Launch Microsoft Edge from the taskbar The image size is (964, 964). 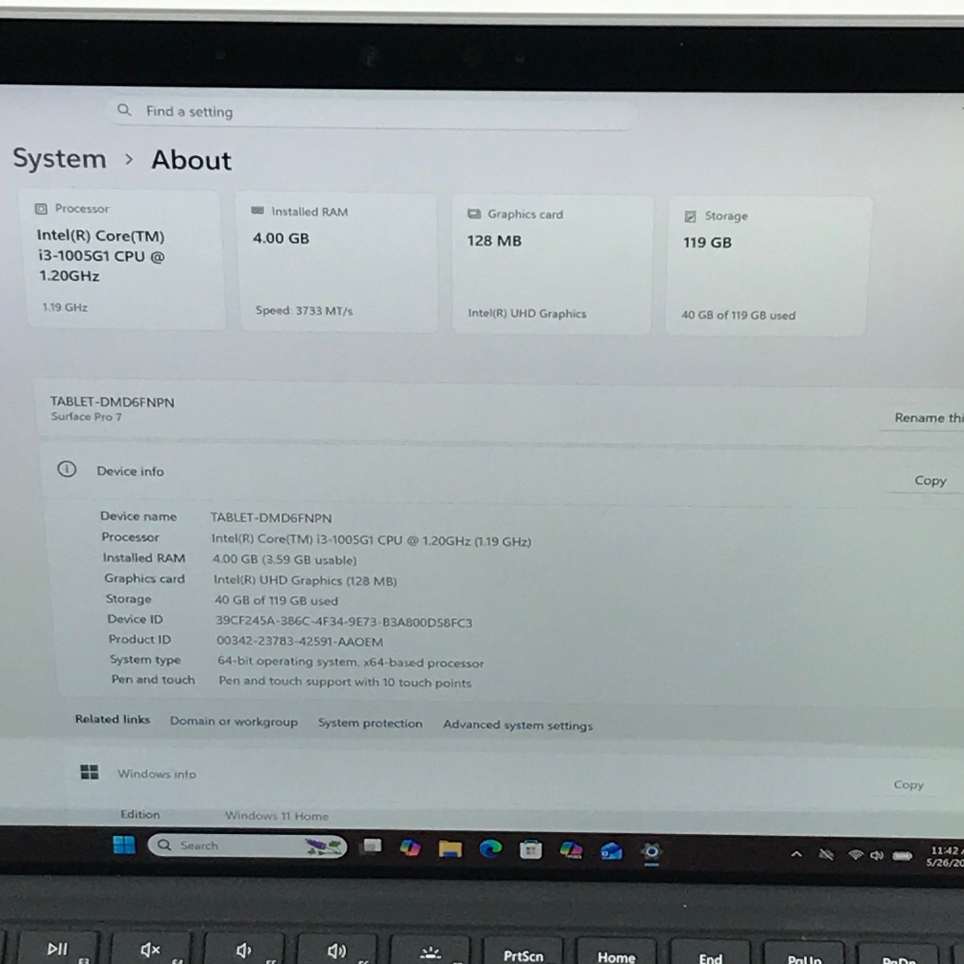(490, 849)
